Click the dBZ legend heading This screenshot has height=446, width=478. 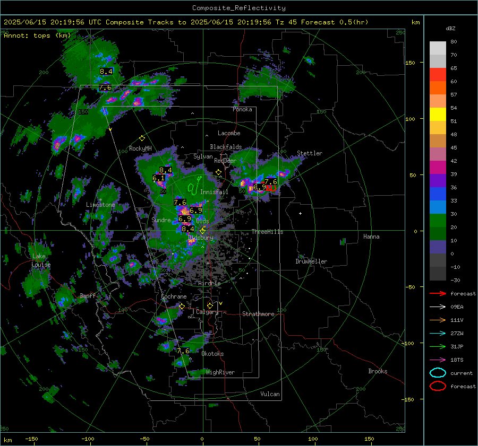[x=450, y=28]
